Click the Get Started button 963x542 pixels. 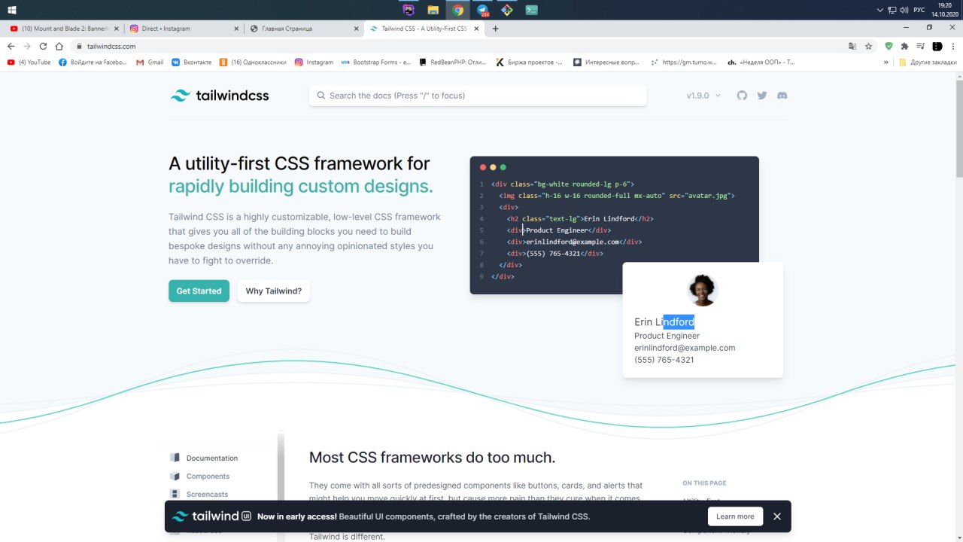(199, 291)
